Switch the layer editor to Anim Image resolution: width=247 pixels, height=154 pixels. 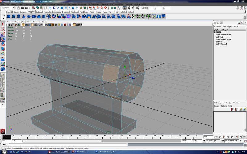[234, 103]
